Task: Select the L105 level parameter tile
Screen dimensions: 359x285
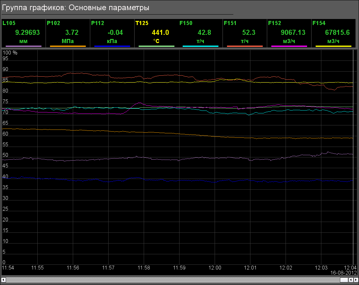Action: click(x=23, y=33)
